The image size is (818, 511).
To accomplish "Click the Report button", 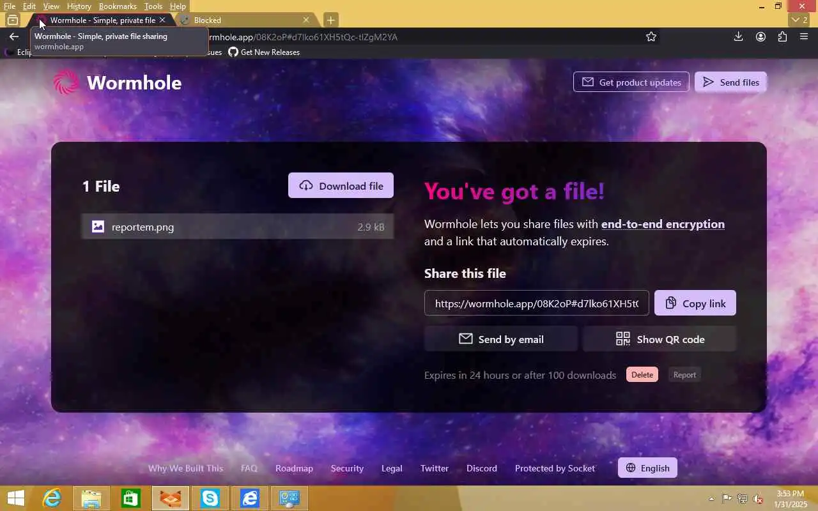I will [x=684, y=375].
